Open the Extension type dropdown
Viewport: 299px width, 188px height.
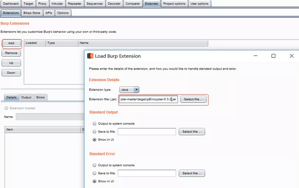click(x=129, y=90)
